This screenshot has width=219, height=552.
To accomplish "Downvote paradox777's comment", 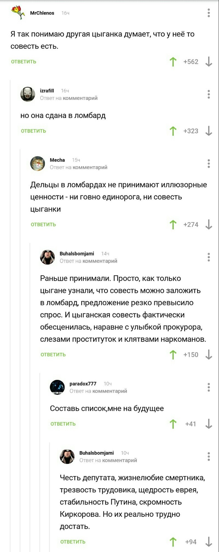I will (209, 424).
